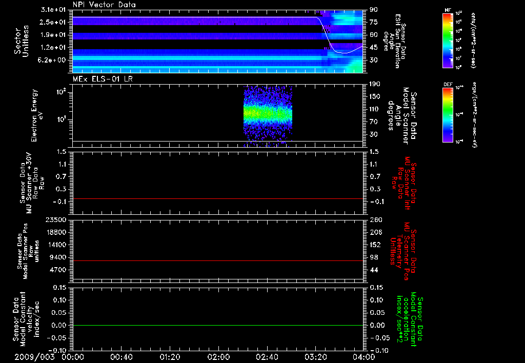
Task: Click the '90' sun elevation tick label
Action: [x=373, y=10]
